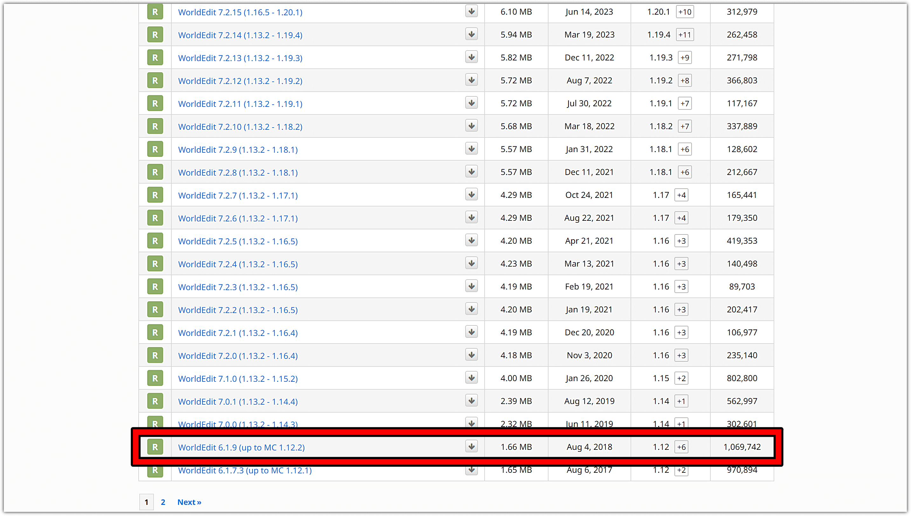Download WorldEdit 7.1.0 arrow icon
The height and width of the screenshot is (516, 911).
tap(472, 378)
